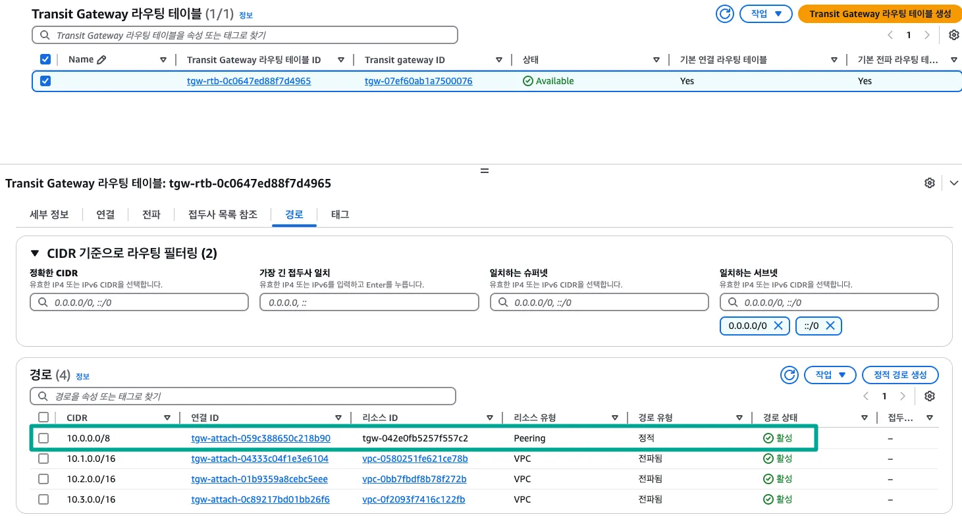Collapse the CIDR 기준으로 라우팅 필터링 section
Screen dimensions: 962x525
tap(35, 253)
